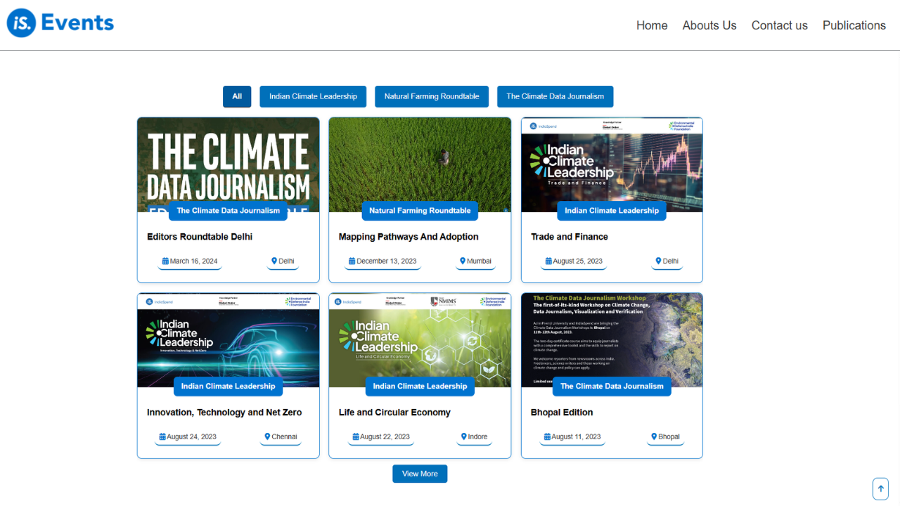This screenshot has height=506, width=900.
Task: Filter by Natural Farming Roundtable tab
Action: tap(432, 96)
